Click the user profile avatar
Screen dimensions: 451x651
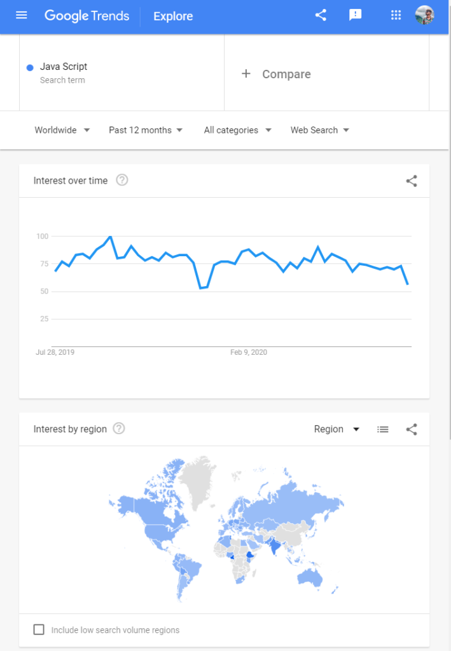tap(424, 15)
